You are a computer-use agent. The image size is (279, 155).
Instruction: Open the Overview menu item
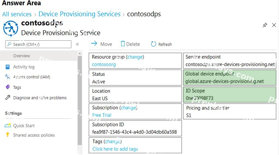39,56
